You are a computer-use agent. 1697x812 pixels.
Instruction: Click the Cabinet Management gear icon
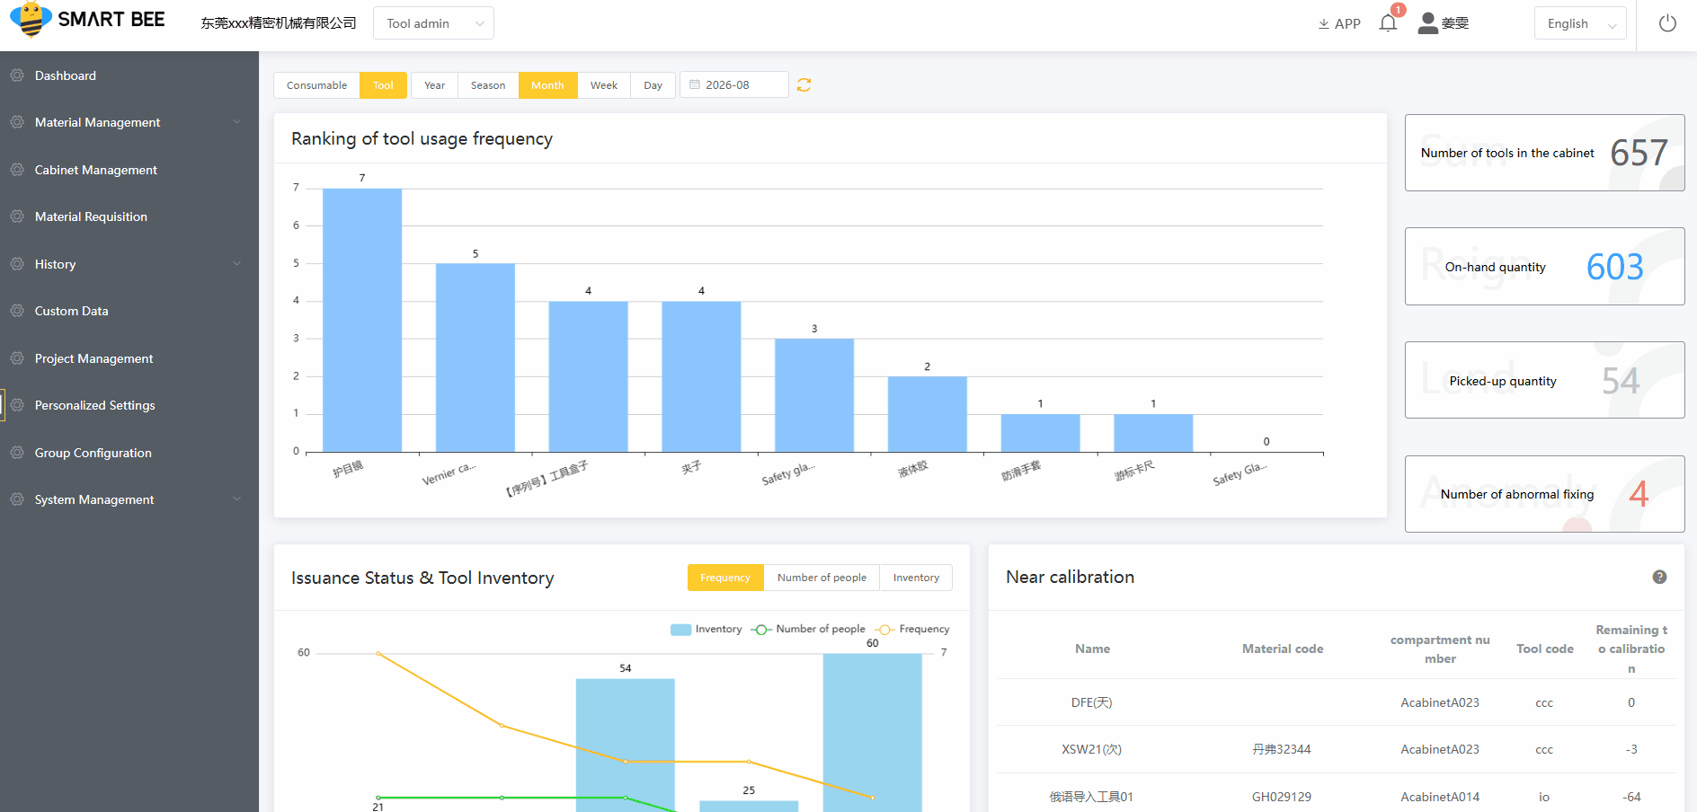coord(17,170)
